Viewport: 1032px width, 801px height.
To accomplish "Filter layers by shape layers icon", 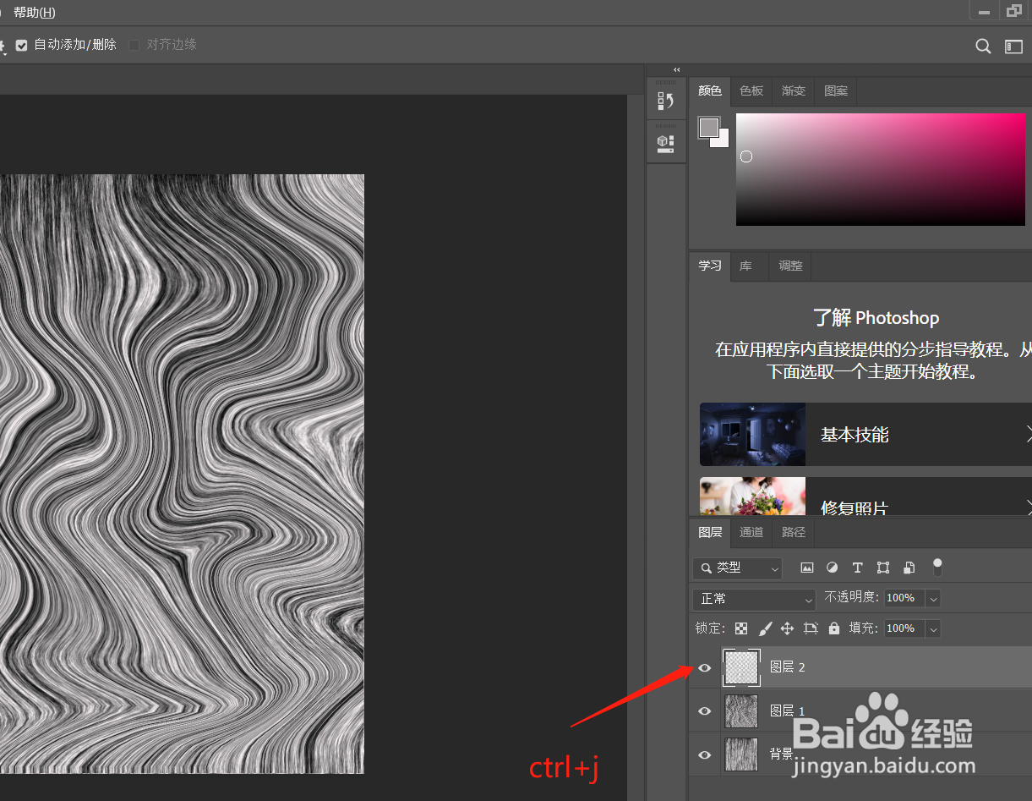I will coord(883,568).
